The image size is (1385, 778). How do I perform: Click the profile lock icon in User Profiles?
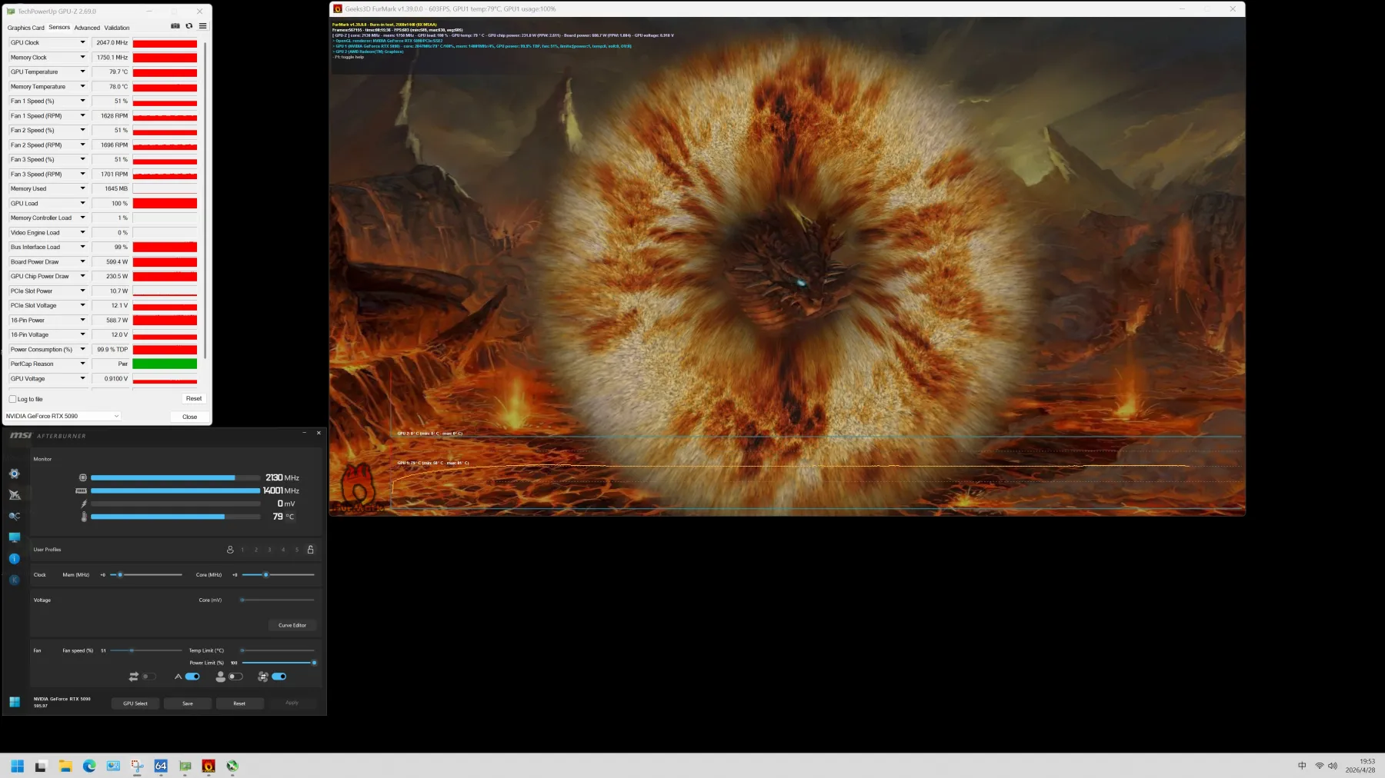[x=311, y=550]
